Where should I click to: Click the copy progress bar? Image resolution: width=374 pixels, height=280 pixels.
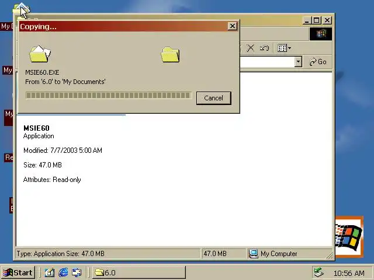coord(109,95)
